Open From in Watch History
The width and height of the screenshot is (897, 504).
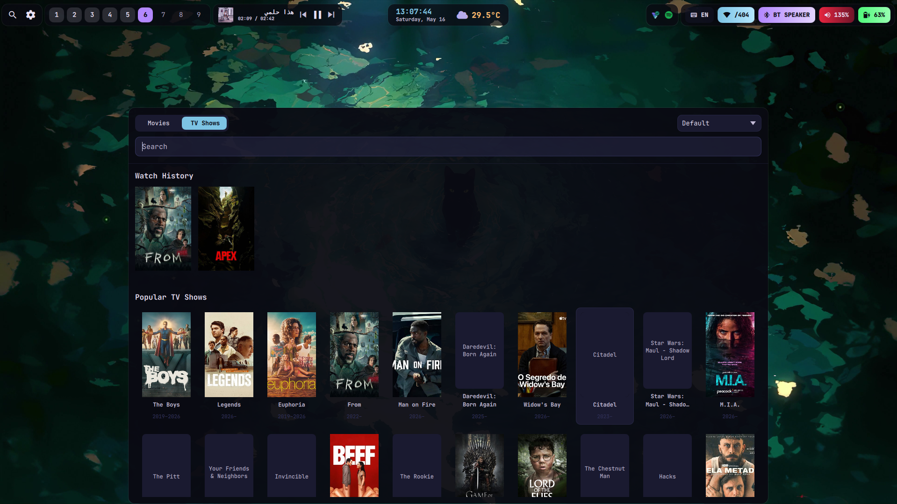pyautogui.click(x=163, y=229)
